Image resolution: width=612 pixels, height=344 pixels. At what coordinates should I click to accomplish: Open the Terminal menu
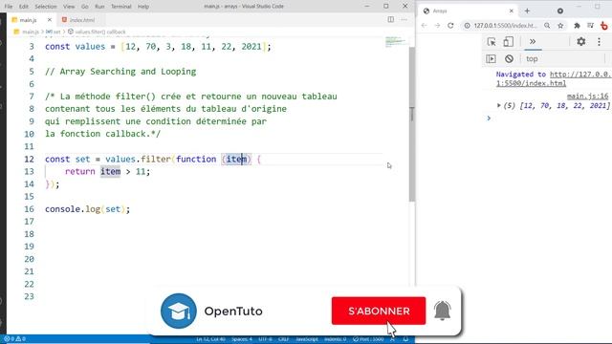click(x=121, y=7)
